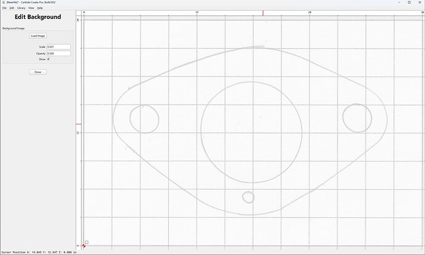Screen dimensions: 425x255
Task: Open the View menu
Action: (x=31, y=8)
